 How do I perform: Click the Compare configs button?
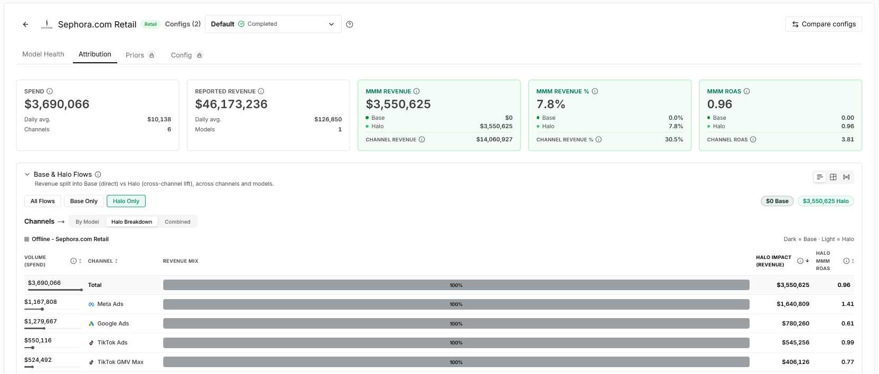click(x=824, y=24)
